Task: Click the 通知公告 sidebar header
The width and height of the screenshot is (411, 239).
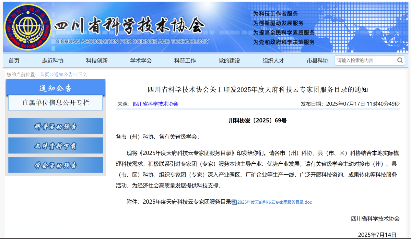Action: click(x=55, y=88)
